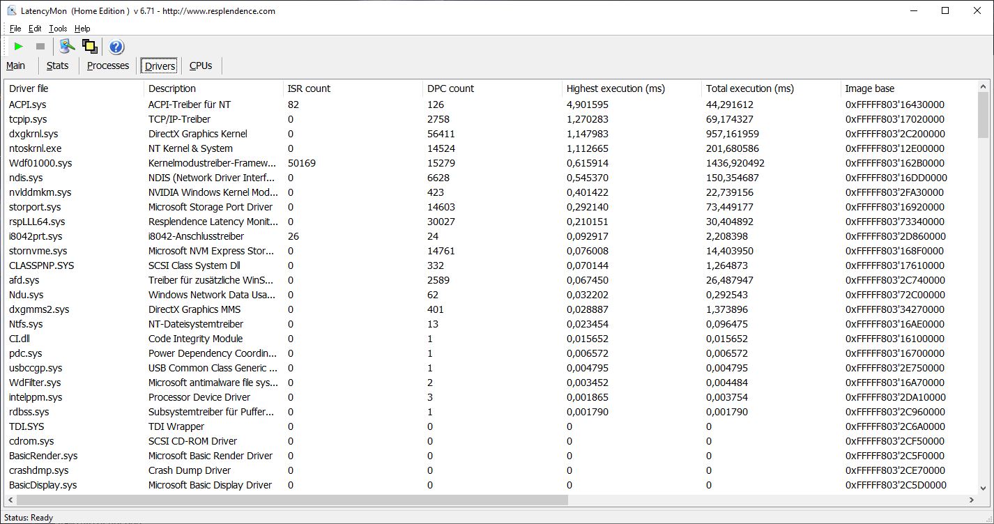994x524 pixels.
Task: Select the storport.sys row
Action: tap(491, 207)
